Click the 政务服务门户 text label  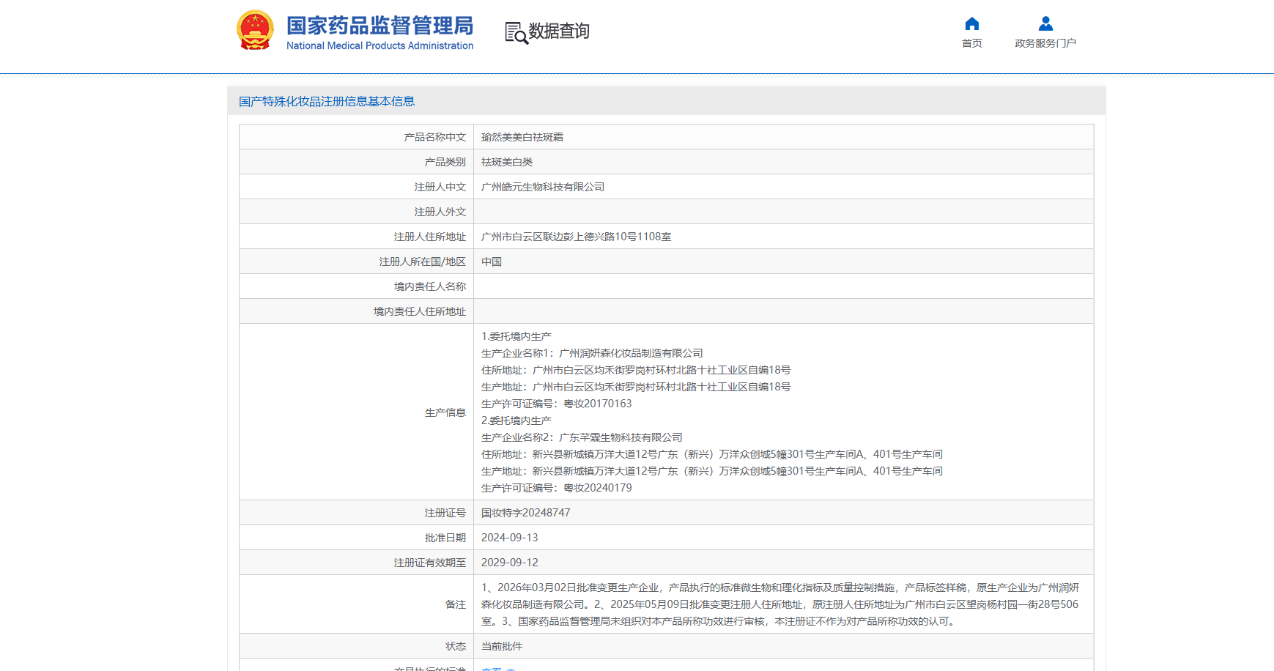pyautogui.click(x=1045, y=43)
